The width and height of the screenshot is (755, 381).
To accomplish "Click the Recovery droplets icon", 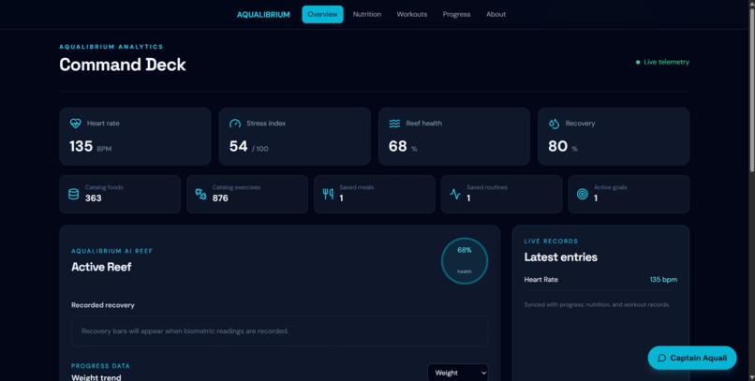I will [554, 124].
